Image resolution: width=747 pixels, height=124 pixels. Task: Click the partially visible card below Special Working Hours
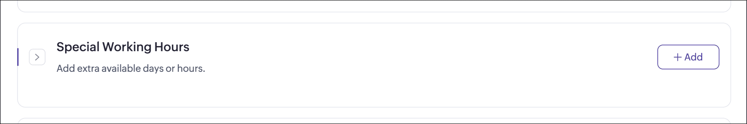[374, 121]
